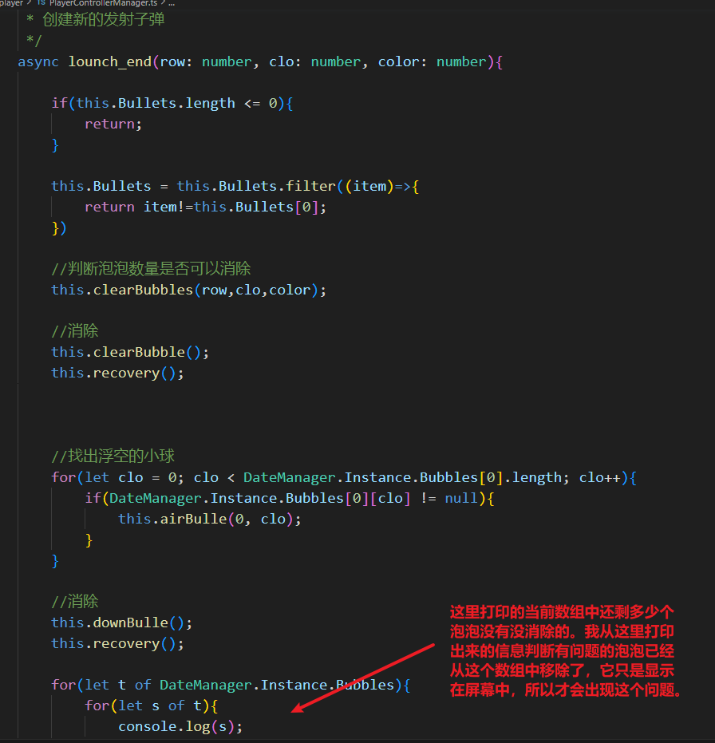Viewport: 715px width, 743px height.
Task: Click the lounch_end function name
Action: pos(109,61)
